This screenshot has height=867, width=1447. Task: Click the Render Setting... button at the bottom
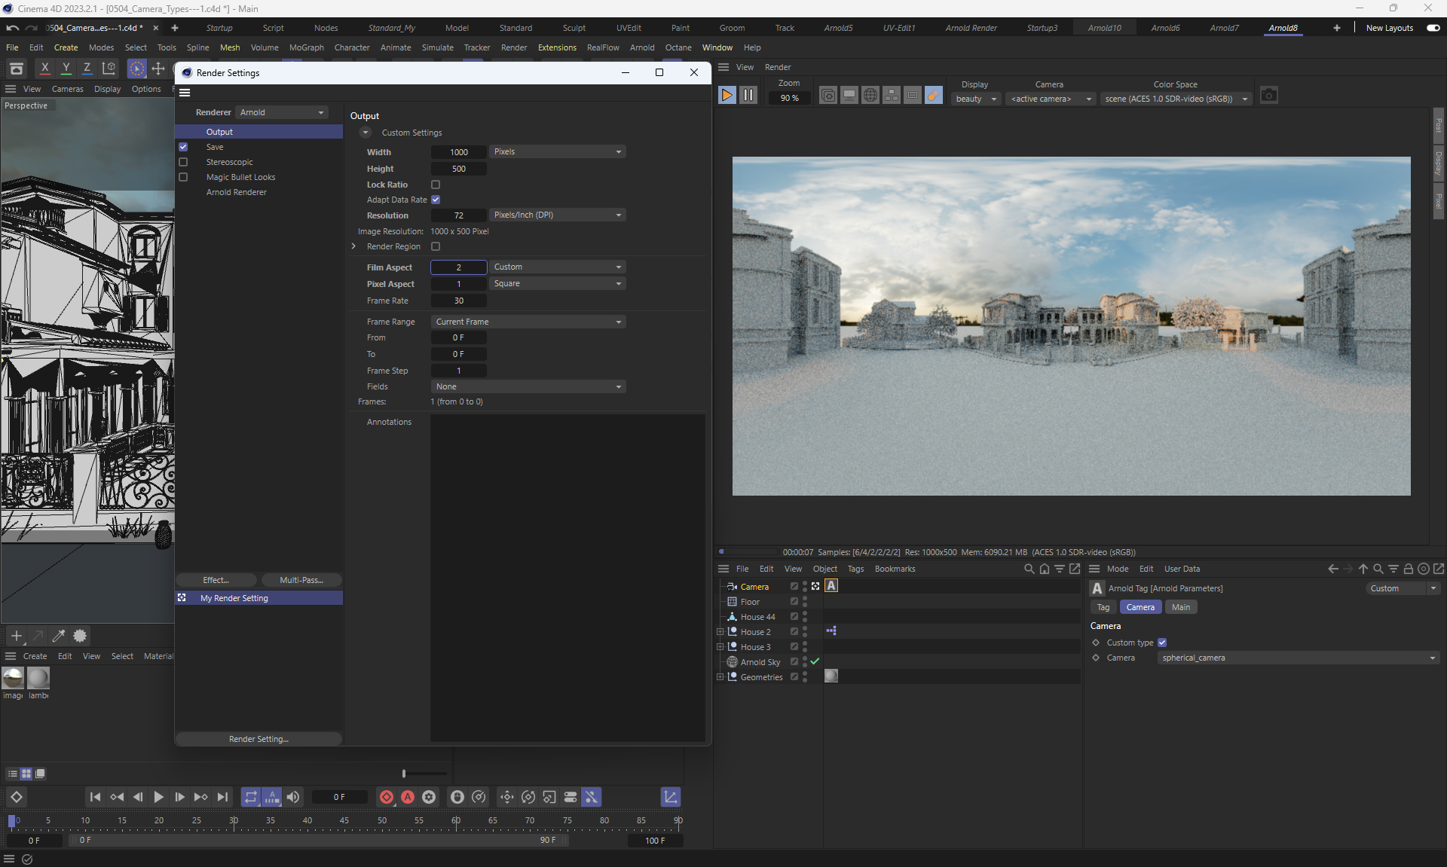pos(259,739)
